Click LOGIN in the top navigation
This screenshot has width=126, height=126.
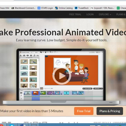click(90, 14)
